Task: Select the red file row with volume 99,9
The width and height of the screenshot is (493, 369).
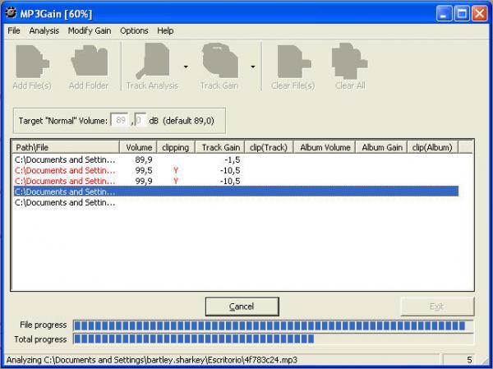Action: point(236,181)
